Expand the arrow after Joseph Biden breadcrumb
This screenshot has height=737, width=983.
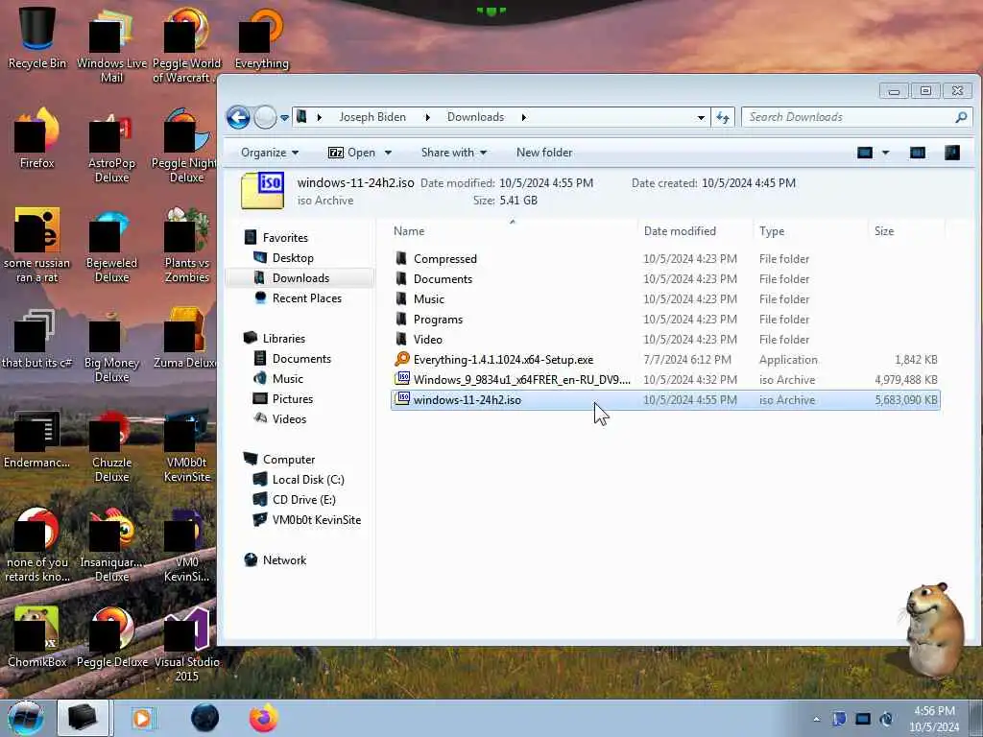pyautogui.click(x=427, y=117)
